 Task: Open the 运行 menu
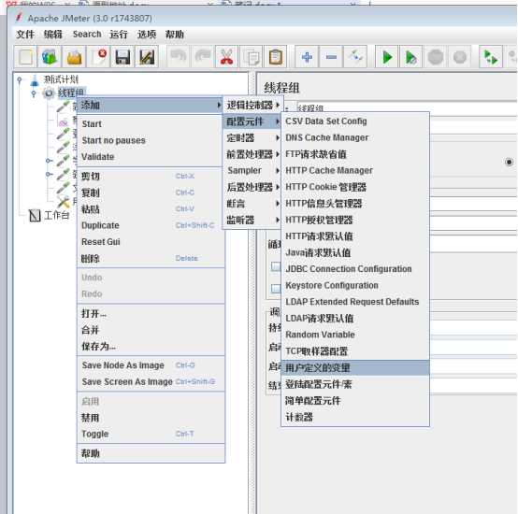pyautogui.click(x=118, y=34)
